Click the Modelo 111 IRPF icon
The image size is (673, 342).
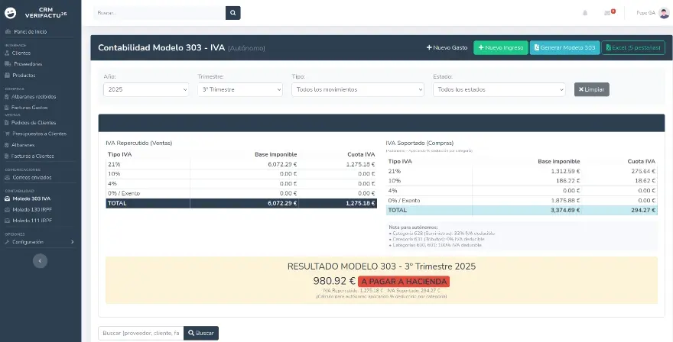point(8,221)
